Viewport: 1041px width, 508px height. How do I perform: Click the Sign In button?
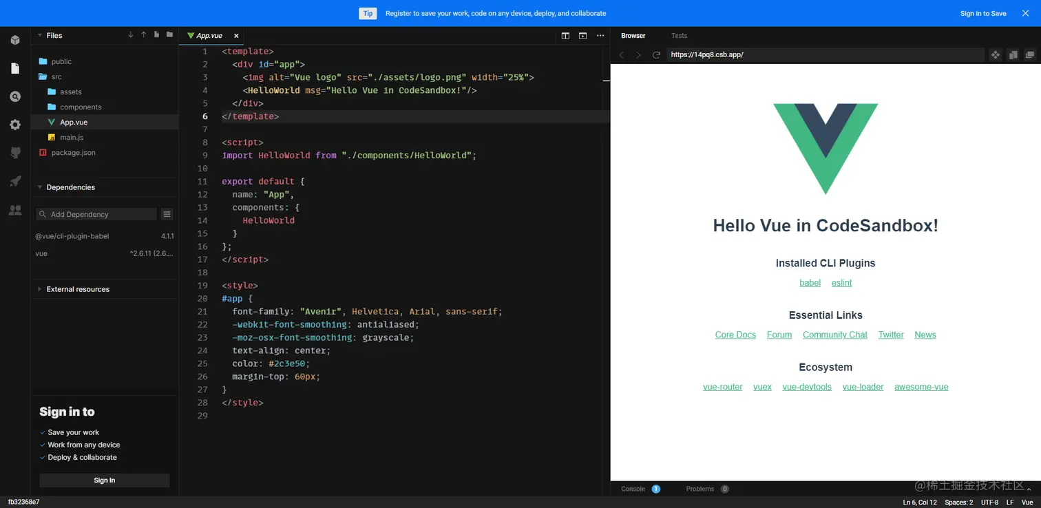[x=105, y=480]
